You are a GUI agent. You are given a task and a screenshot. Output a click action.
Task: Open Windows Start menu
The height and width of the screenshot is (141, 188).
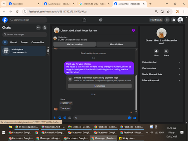point(3,132)
